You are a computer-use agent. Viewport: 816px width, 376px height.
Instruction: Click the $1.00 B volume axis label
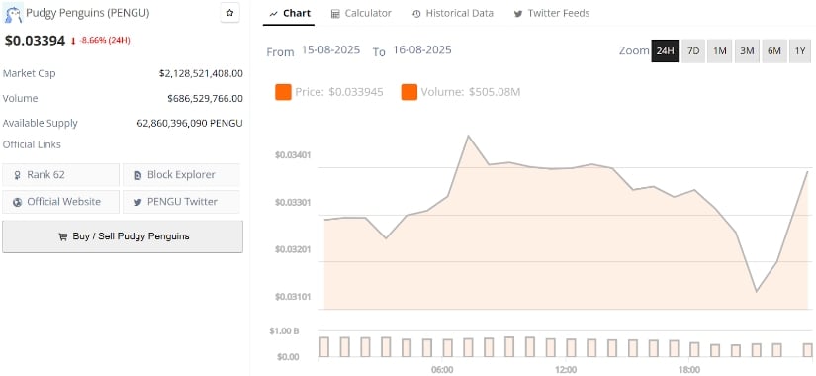point(284,331)
